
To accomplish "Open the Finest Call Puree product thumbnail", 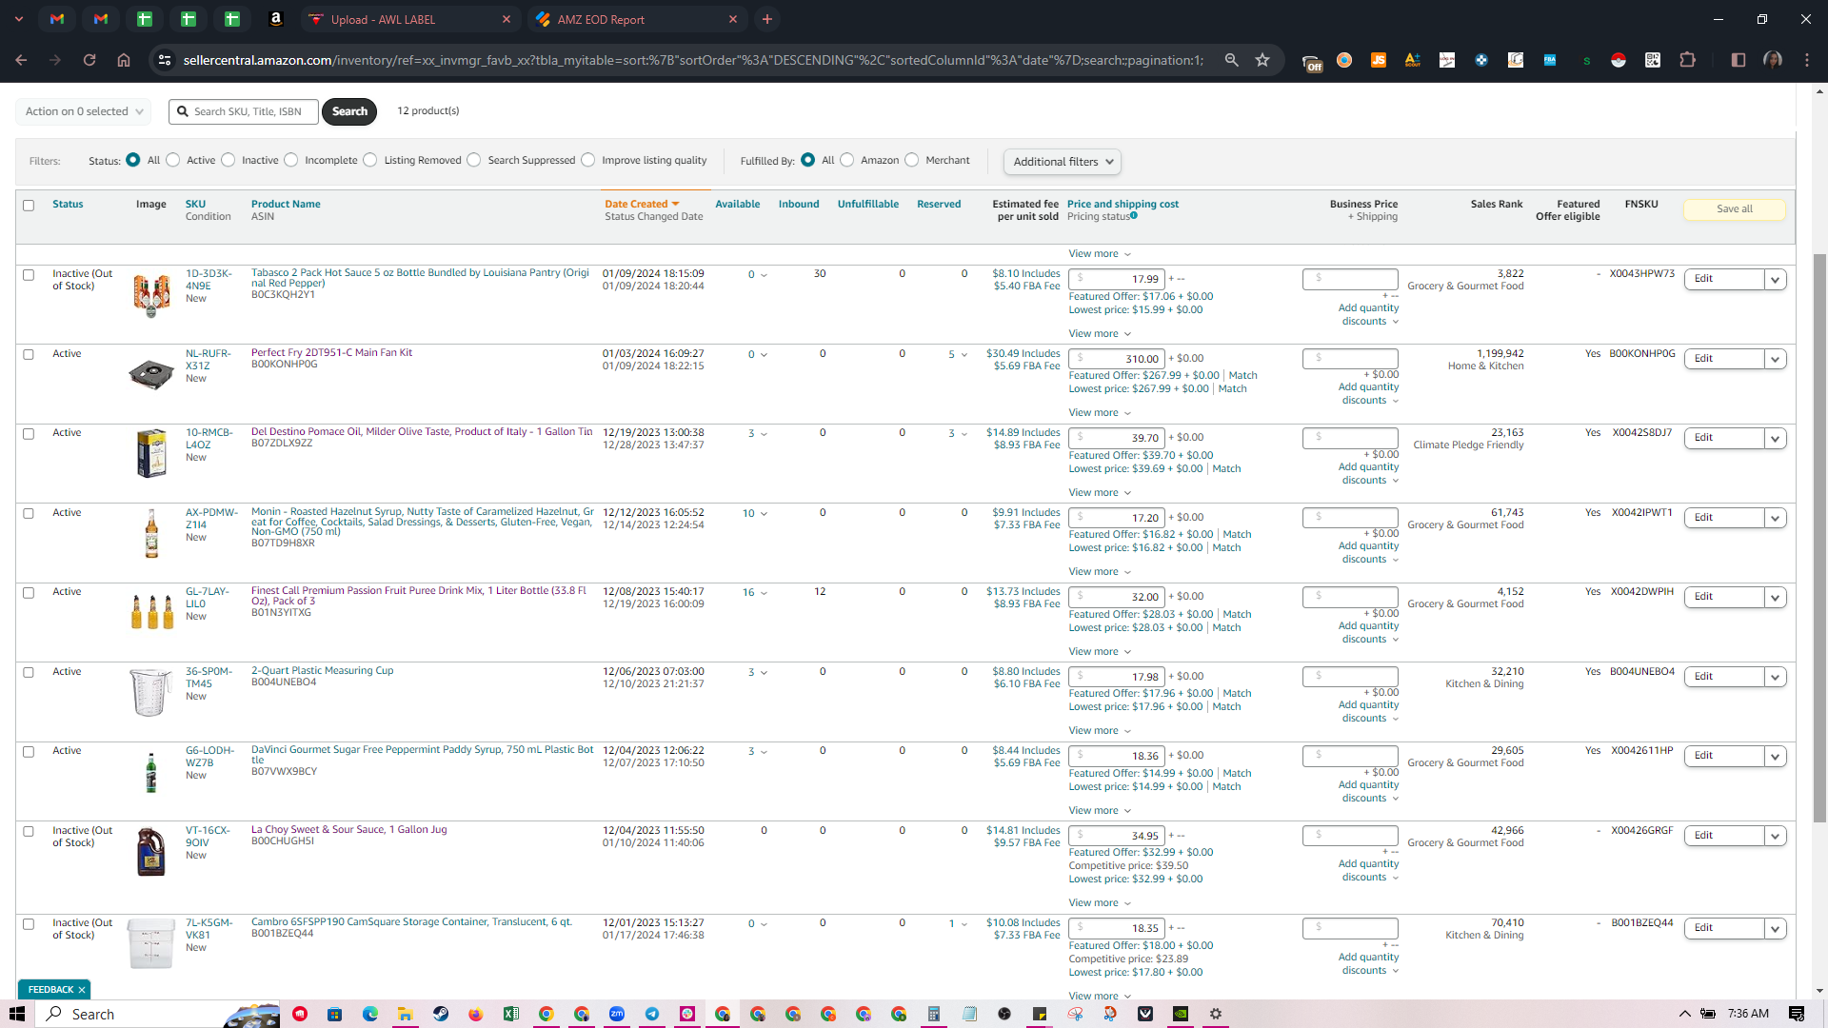I will [151, 611].
